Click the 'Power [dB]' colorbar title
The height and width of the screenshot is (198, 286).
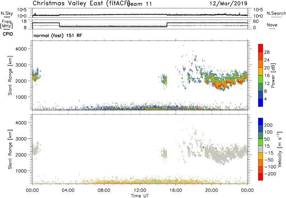tap(273, 75)
